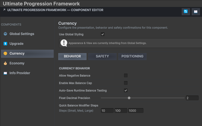Screen dimensions: 202x126
Task: Click the globe icon next to Global Settings
Action: [5, 34]
